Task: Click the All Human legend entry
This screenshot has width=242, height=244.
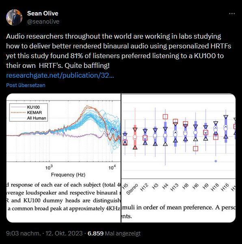Action: [37, 118]
